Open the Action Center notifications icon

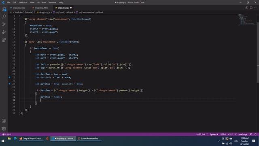(254, 141)
